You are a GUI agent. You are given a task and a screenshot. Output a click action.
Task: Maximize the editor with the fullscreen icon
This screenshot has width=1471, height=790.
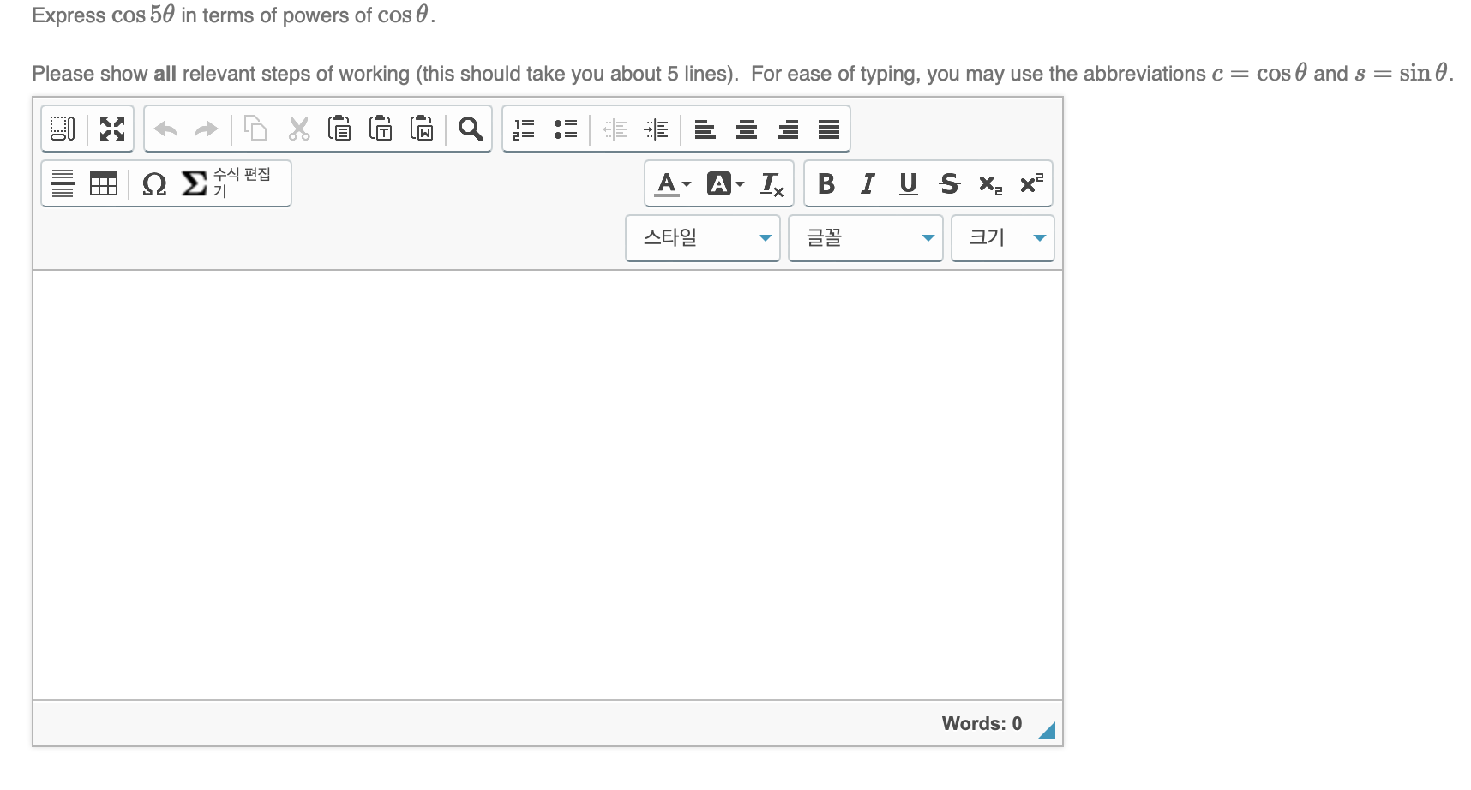click(x=112, y=129)
